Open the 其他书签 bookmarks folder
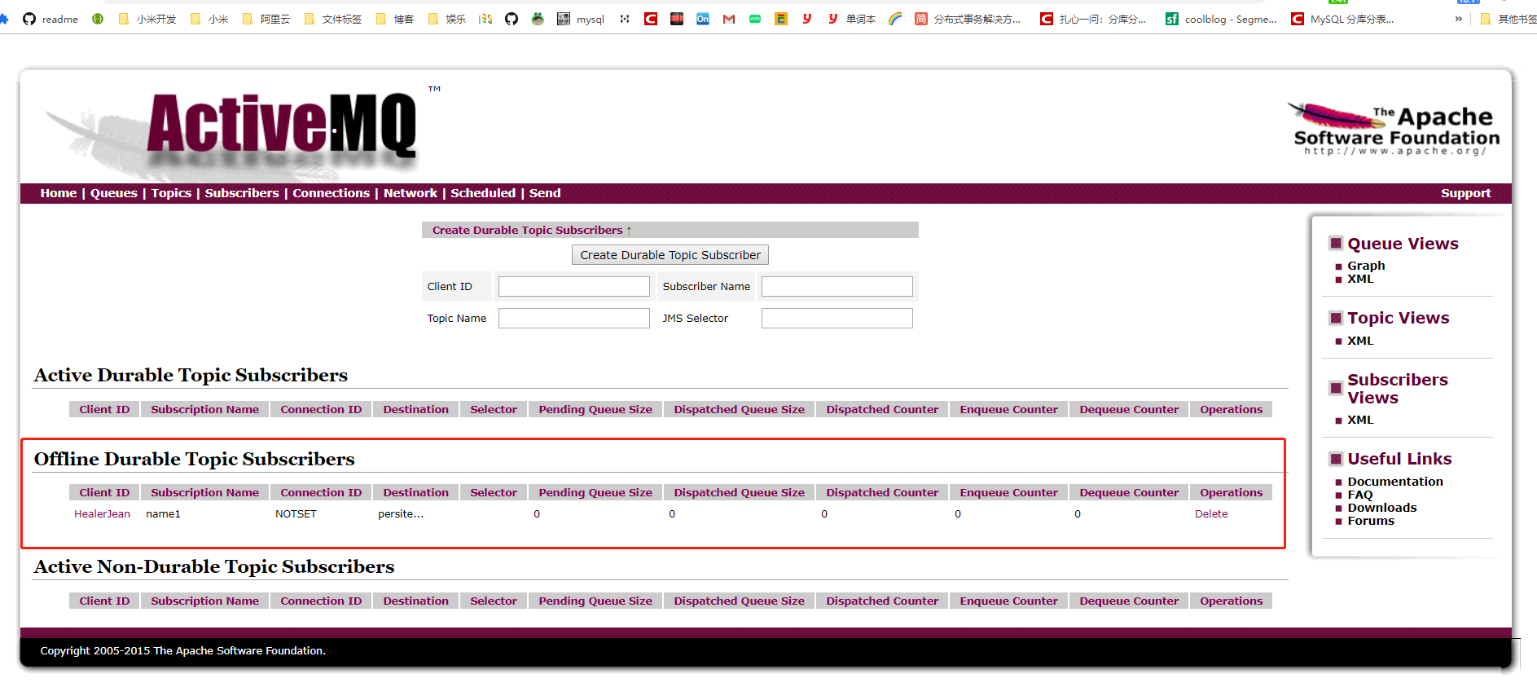1537x687 pixels. pyautogui.click(x=1508, y=19)
